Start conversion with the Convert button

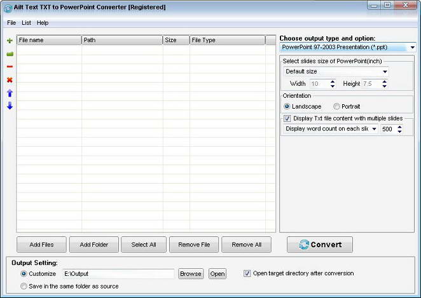click(320, 245)
